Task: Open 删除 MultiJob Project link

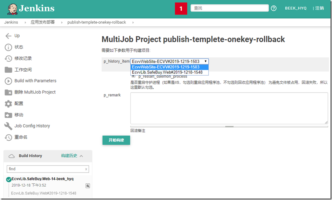Action: coord(35,92)
